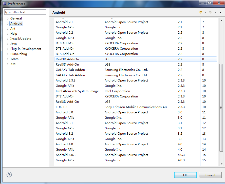Select the Android 4.0 target row
Viewport: 225px width, 184px height.
click(136, 144)
